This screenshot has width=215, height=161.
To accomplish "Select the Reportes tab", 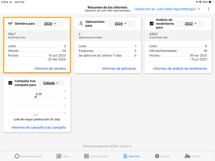I will (x=132, y=156).
